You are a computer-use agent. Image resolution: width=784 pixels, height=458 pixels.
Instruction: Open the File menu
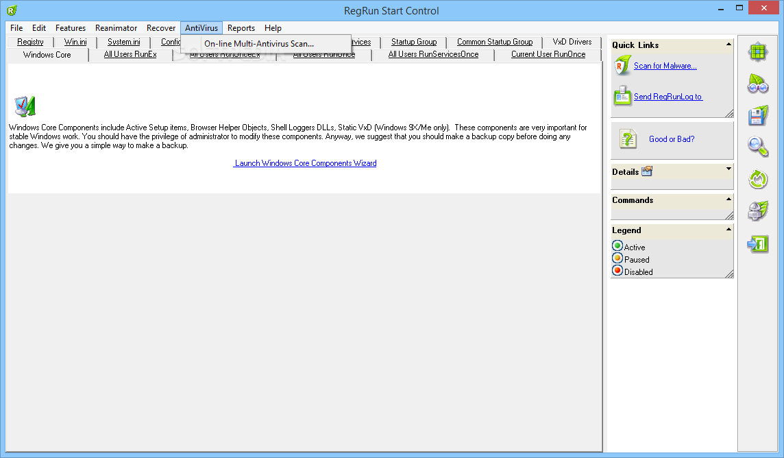pos(16,28)
